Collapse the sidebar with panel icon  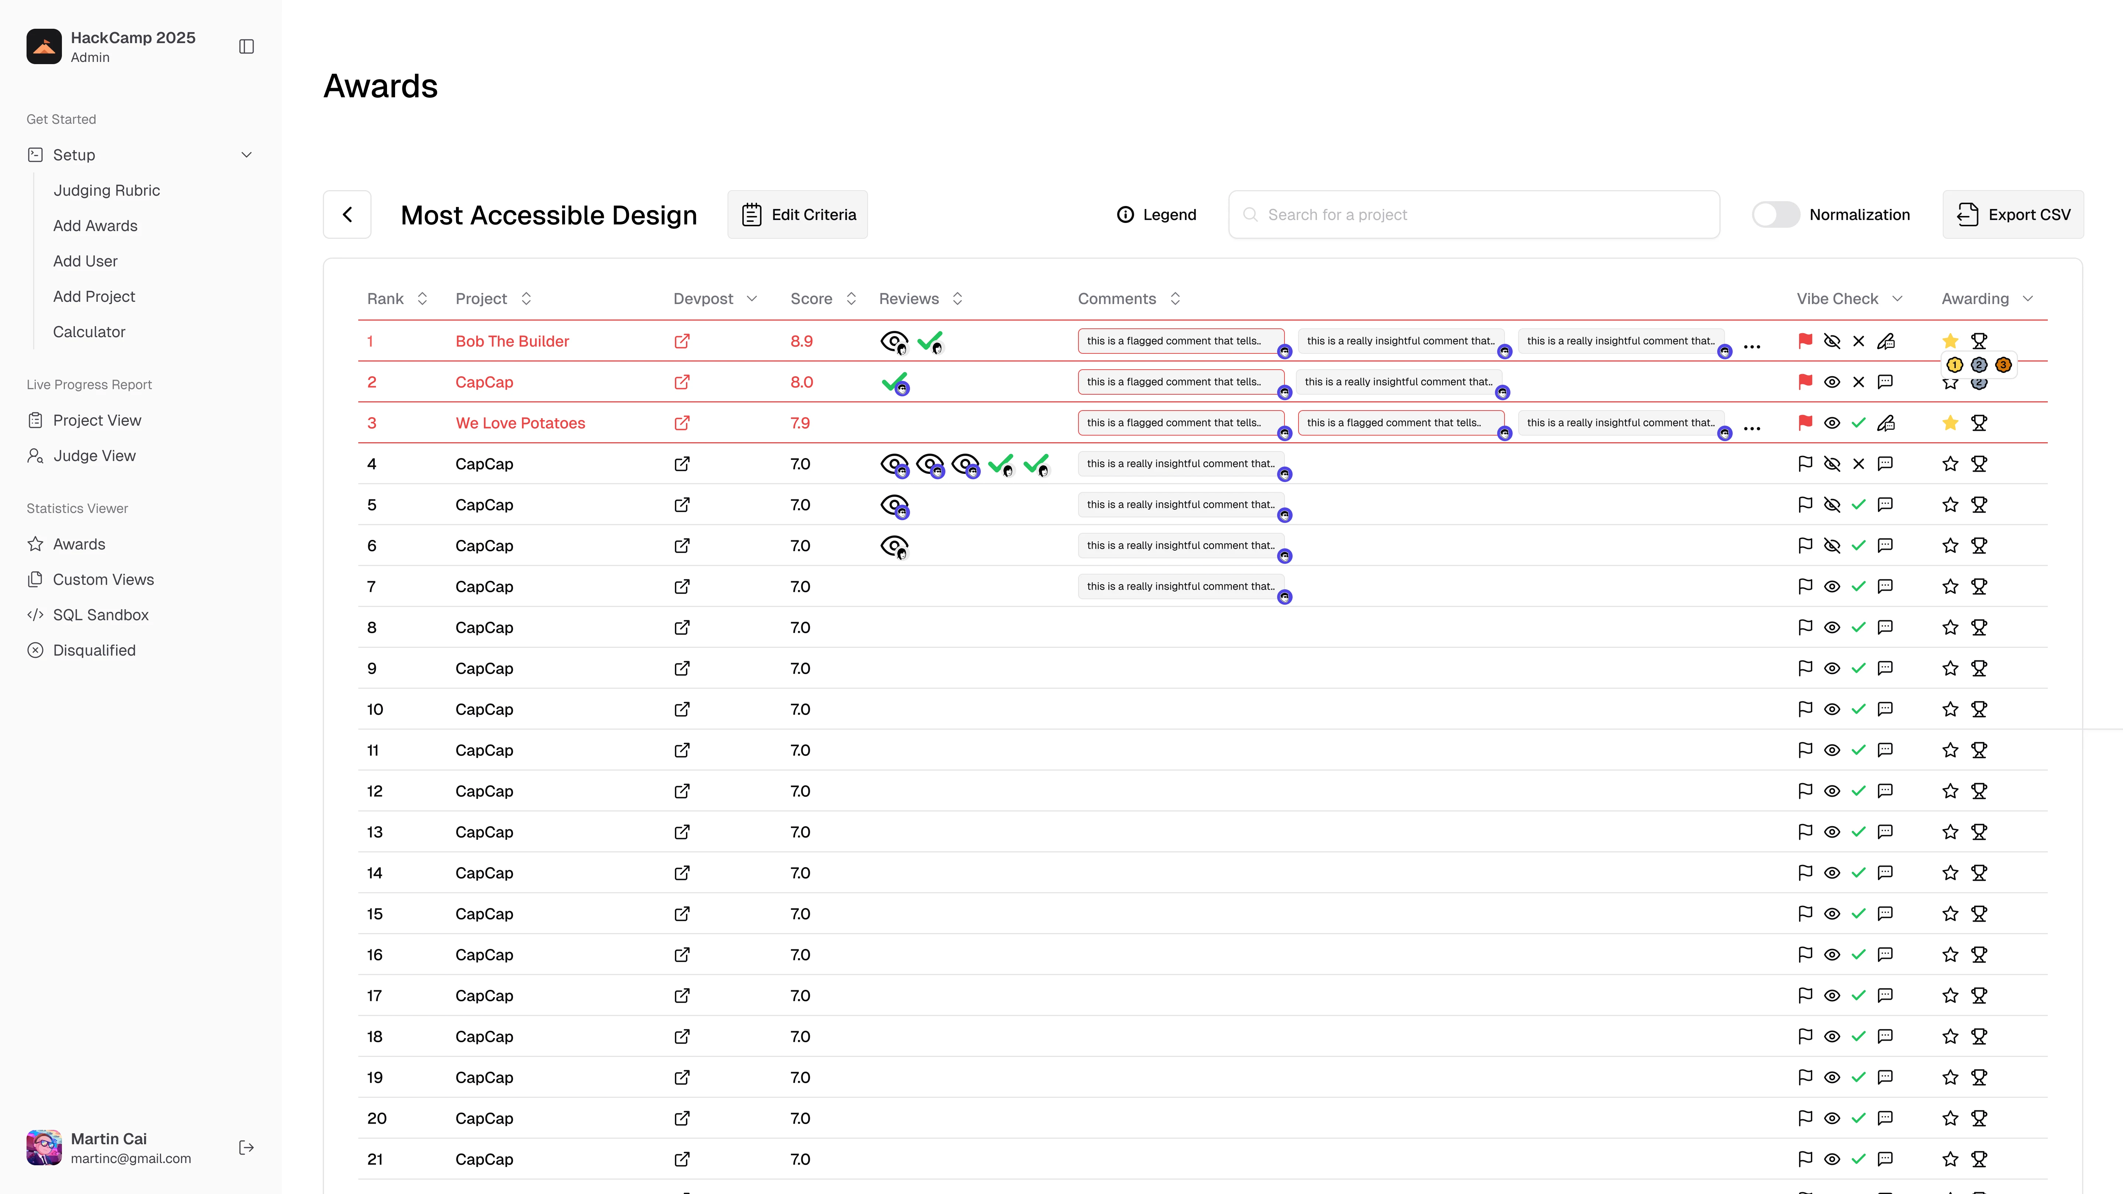coord(247,47)
